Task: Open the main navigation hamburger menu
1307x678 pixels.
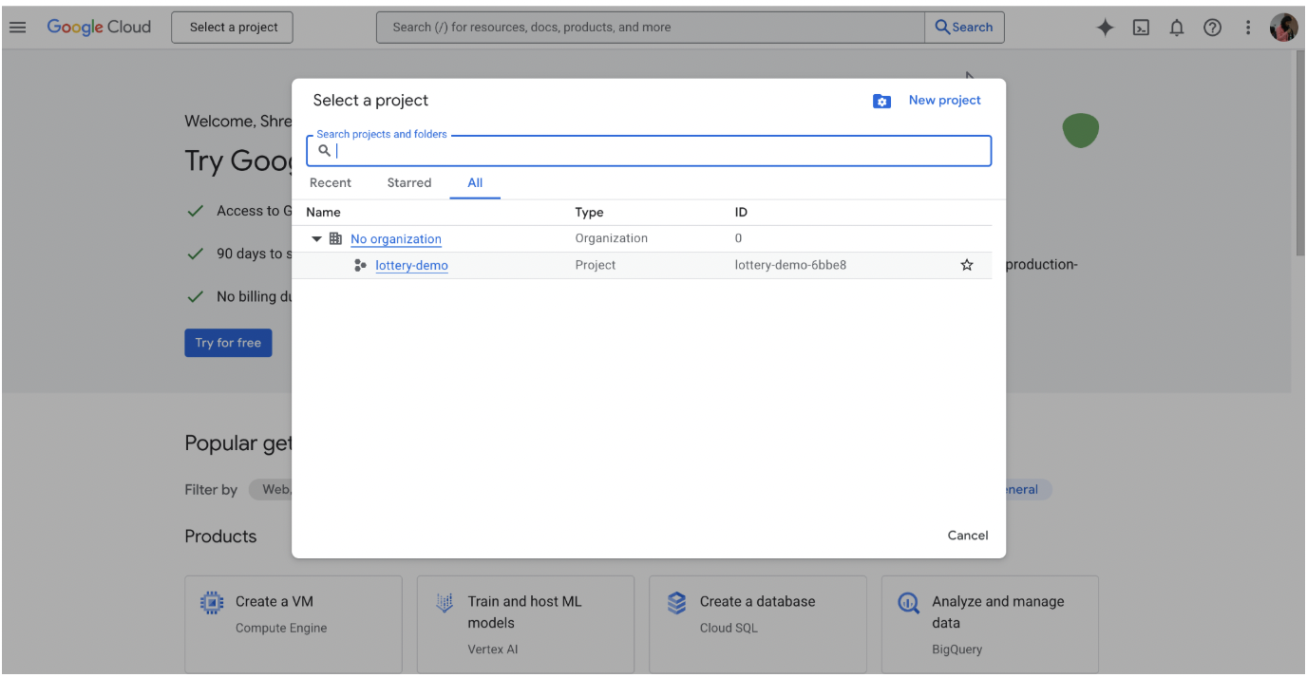Action: pos(17,28)
